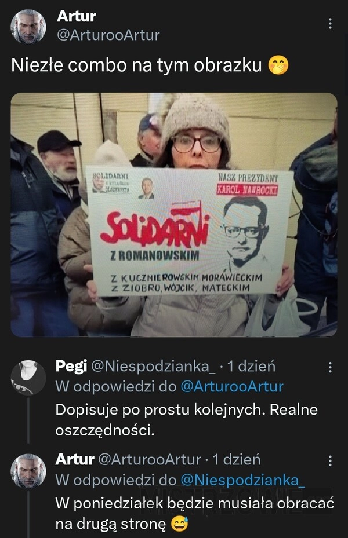
Task: Open three-dot menu on Pegi's reply
Action: [x=330, y=367]
